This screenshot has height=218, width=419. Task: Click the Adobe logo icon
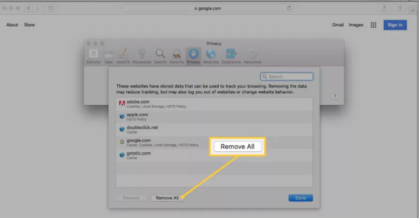pos(122,103)
